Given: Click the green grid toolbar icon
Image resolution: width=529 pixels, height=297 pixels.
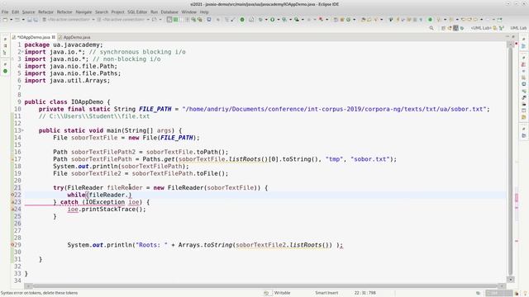Looking at the screenshot, I should tap(176, 20).
